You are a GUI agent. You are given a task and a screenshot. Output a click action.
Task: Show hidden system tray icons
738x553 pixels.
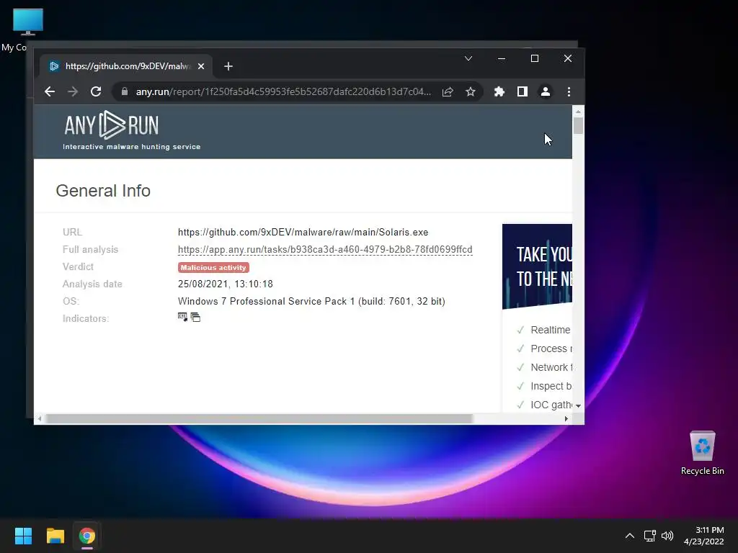click(630, 536)
